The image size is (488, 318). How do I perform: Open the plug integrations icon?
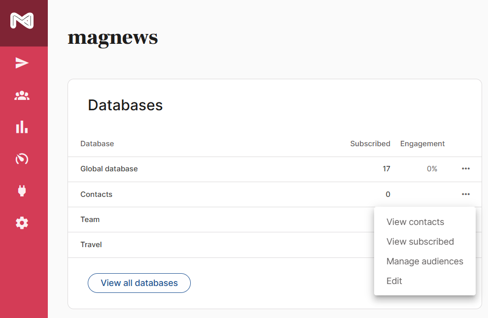(x=22, y=191)
